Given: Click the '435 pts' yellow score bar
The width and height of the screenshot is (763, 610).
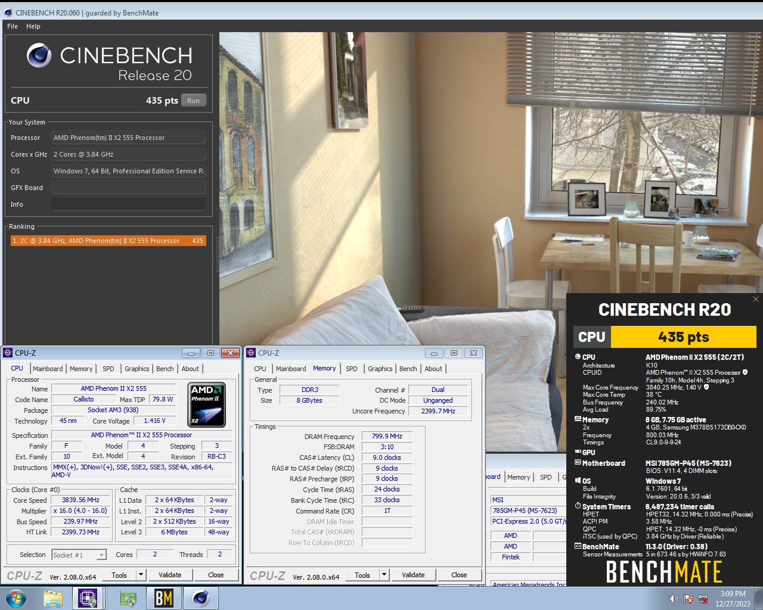Looking at the screenshot, I should click(x=683, y=337).
